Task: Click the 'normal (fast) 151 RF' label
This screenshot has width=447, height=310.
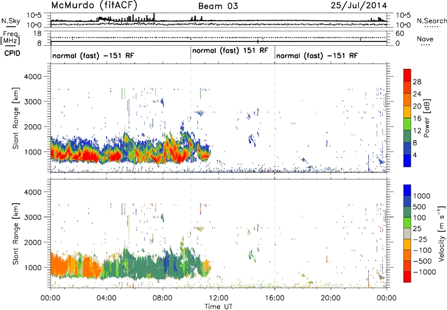Action: 230,50
